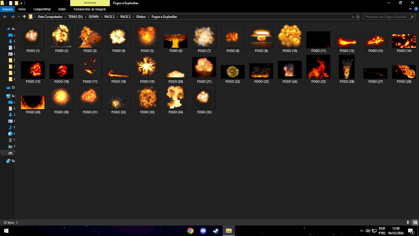Image resolution: width=419 pixels, height=236 pixels.
Task: Click the POR PTB2 language indicator
Action: tap(382, 231)
